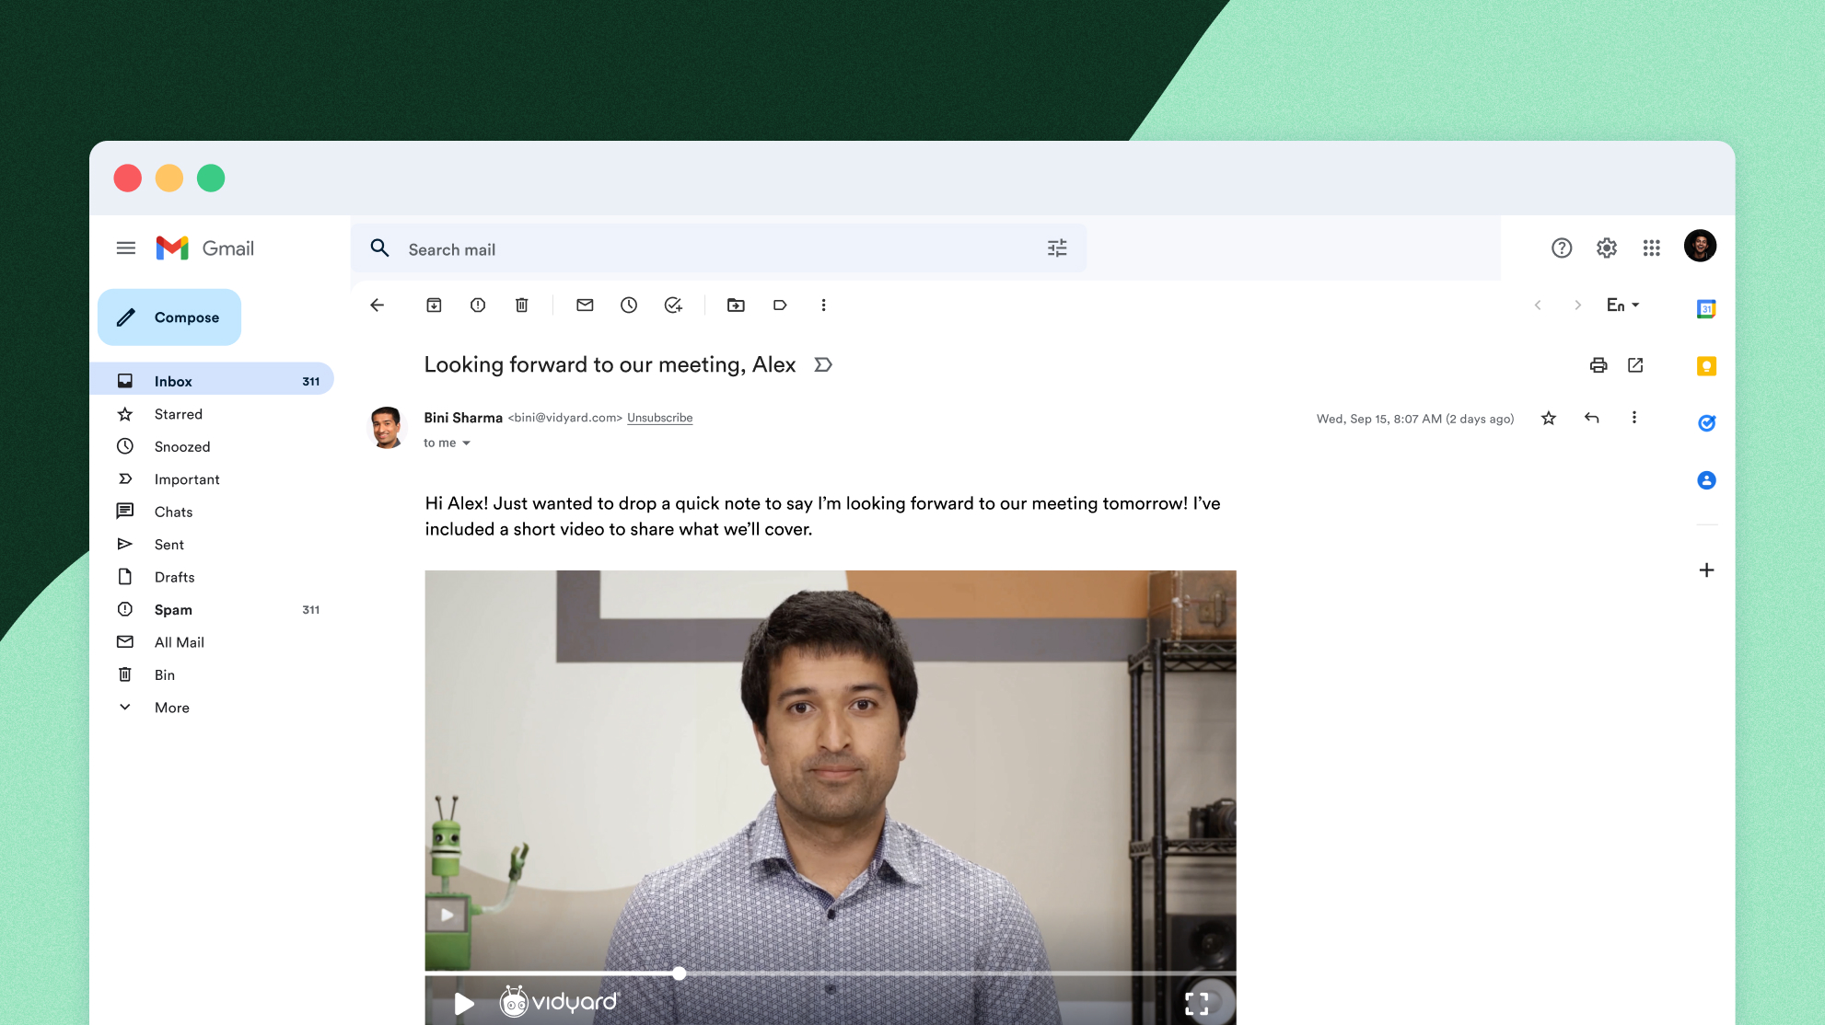Image resolution: width=1825 pixels, height=1025 pixels.
Task: Star the email from Bini Sharma
Action: (1548, 418)
